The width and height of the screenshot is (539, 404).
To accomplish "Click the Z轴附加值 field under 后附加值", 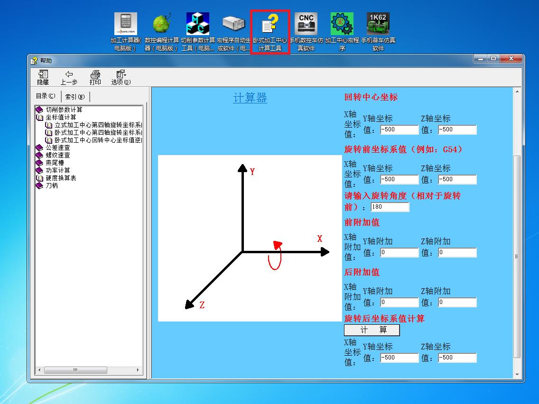I will point(457,303).
